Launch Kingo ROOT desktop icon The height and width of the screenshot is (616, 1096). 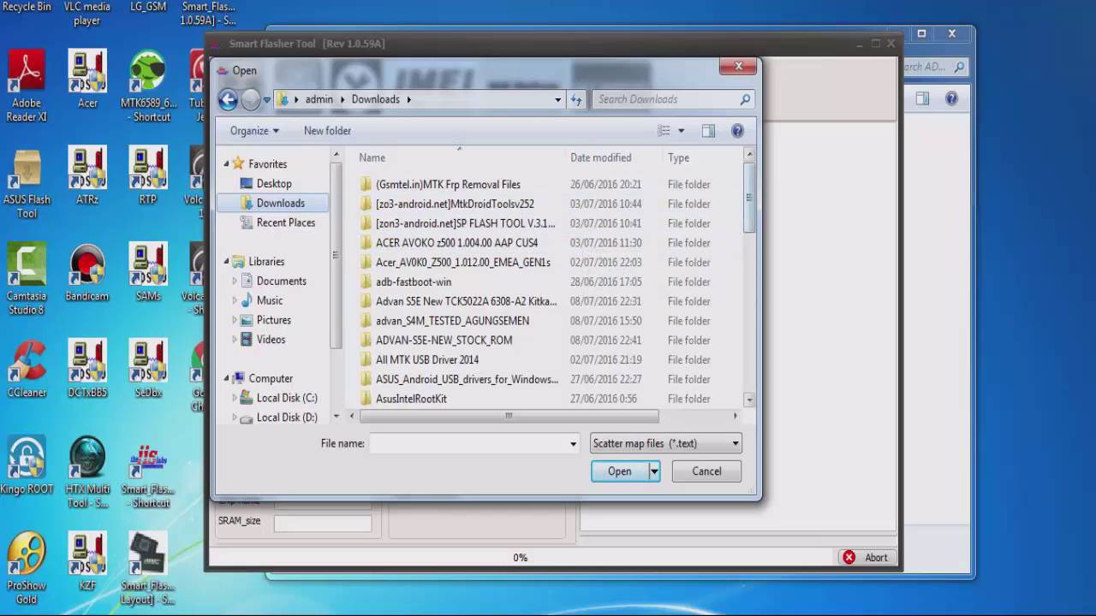27,465
